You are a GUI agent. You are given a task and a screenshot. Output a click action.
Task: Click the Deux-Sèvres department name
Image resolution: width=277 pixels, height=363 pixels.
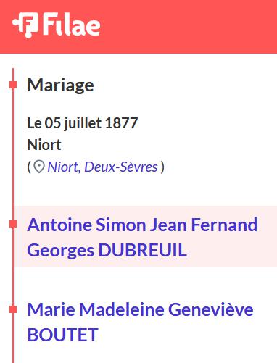pyautogui.click(x=121, y=167)
